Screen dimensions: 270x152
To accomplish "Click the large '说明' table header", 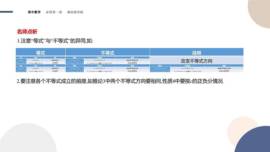I will tap(197, 52).
